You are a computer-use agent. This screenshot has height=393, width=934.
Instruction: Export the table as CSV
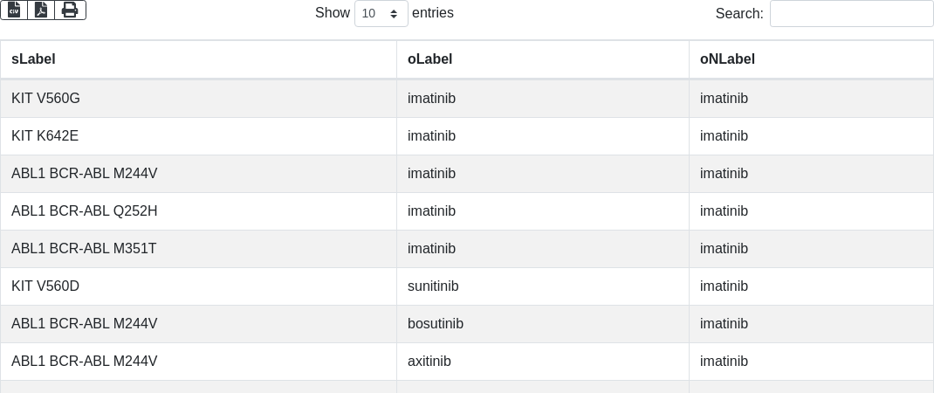click(x=14, y=10)
